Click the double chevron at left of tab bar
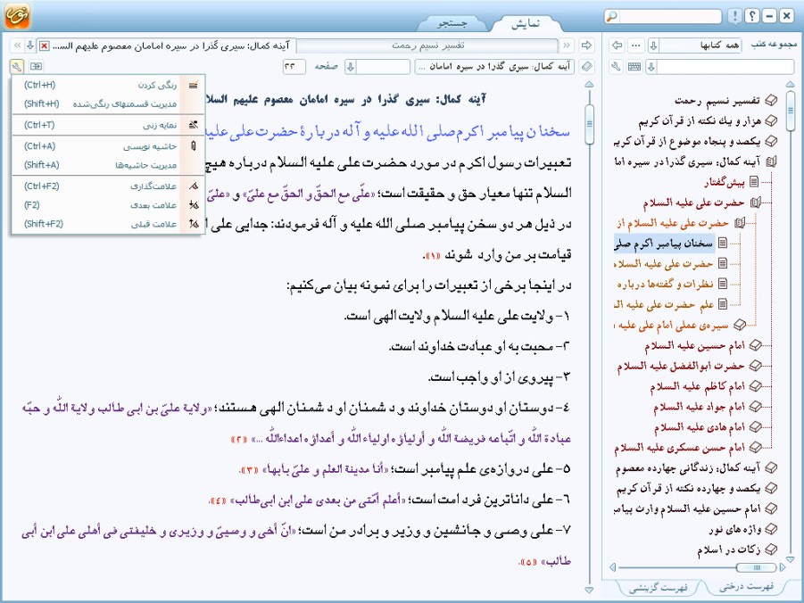This screenshot has height=603, width=804. [17, 45]
